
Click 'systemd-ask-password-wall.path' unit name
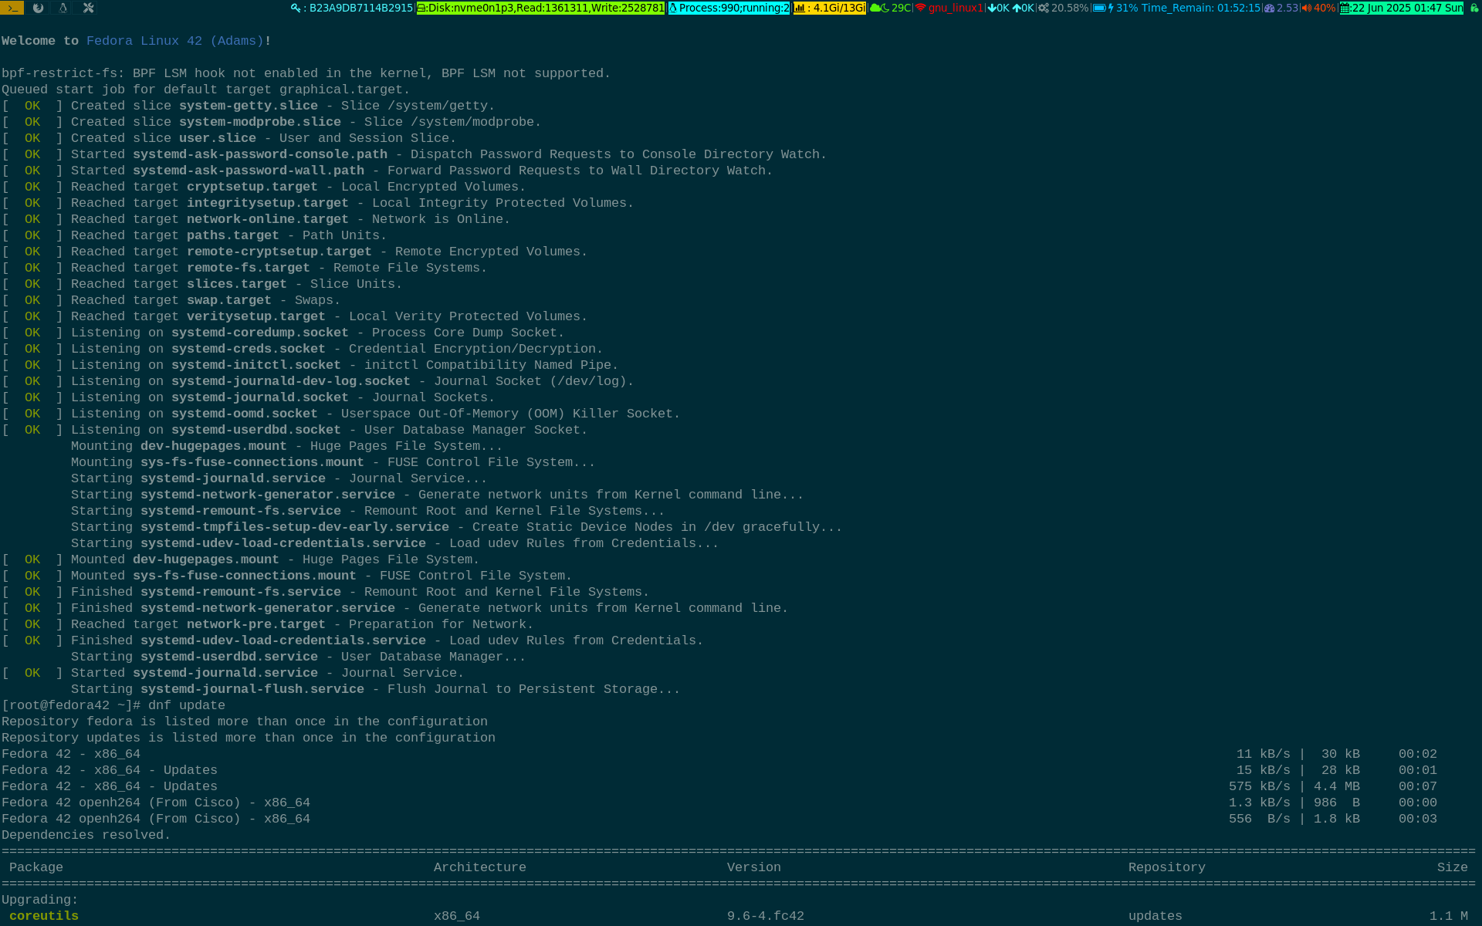[249, 171]
